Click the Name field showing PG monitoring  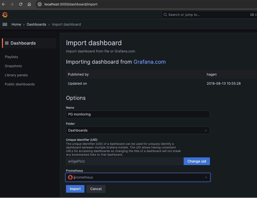(138, 114)
